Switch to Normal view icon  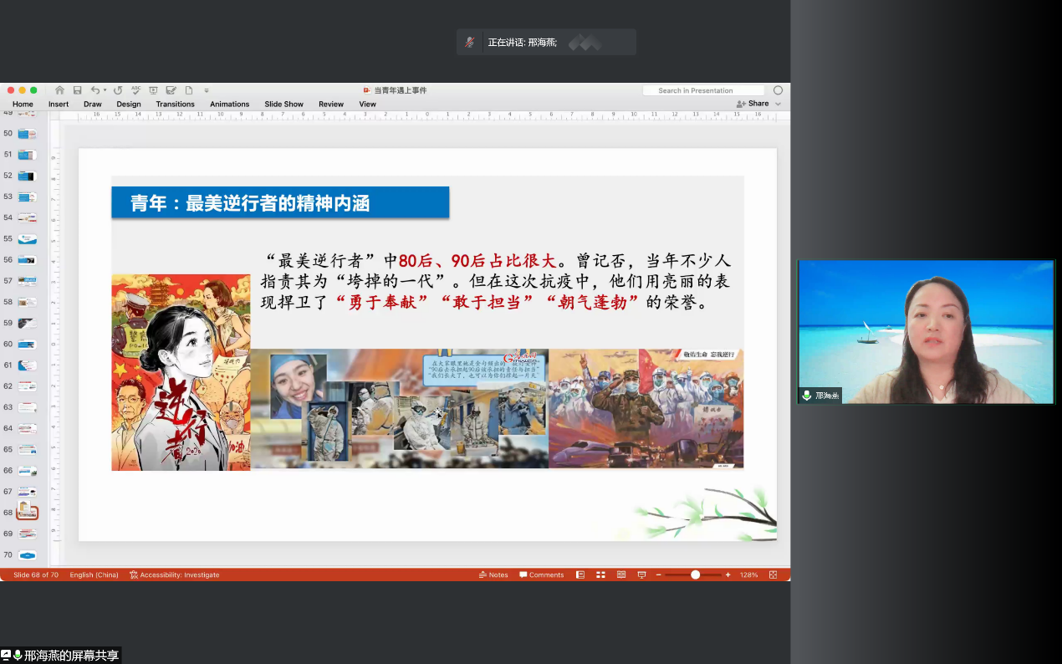[x=580, y=575]
